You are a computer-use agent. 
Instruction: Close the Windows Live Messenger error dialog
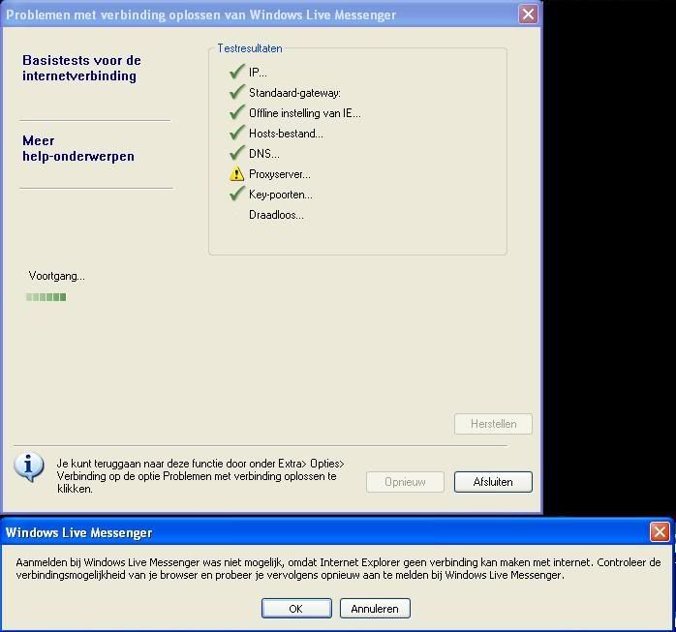[x=660, y=532]
